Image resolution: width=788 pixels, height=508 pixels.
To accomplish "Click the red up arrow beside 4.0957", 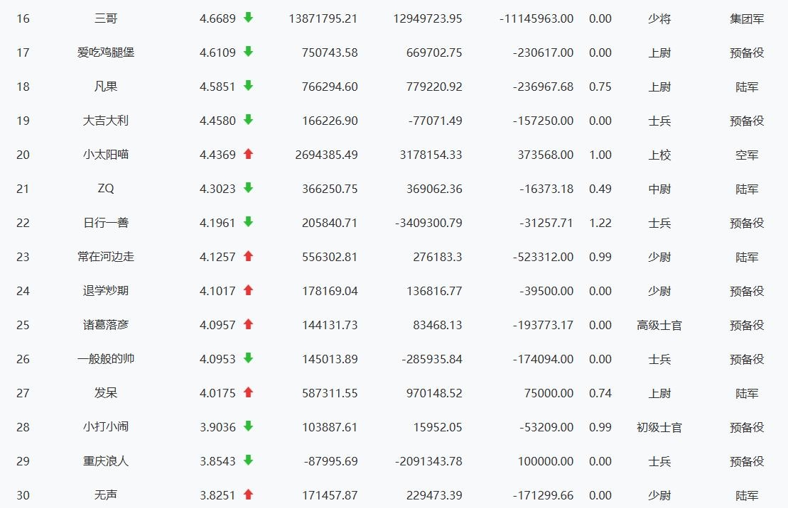I will pos(248,324).
